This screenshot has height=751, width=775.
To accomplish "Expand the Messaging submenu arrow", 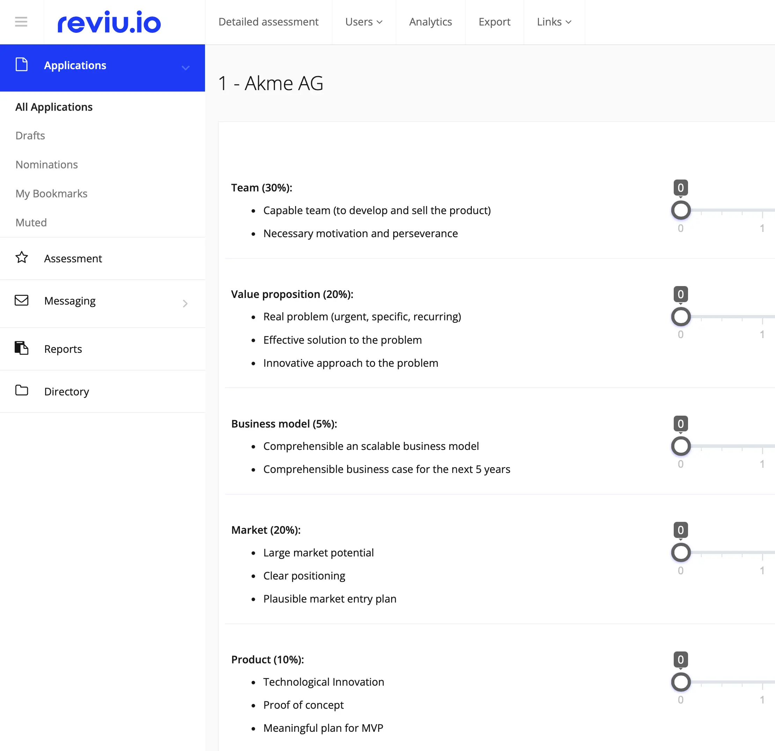I will 185,303.
